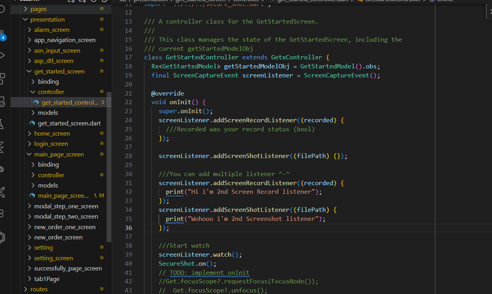Open the get_started_control... file
This screenshot has height=294, width=492.
[x=70, y=102]
